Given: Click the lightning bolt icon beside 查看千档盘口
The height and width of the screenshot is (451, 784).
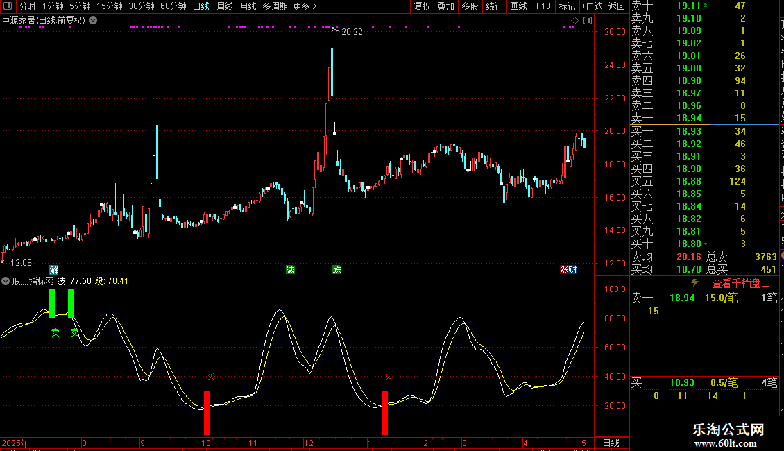Looking at the screenshot, I should click(x=694, y=283).
